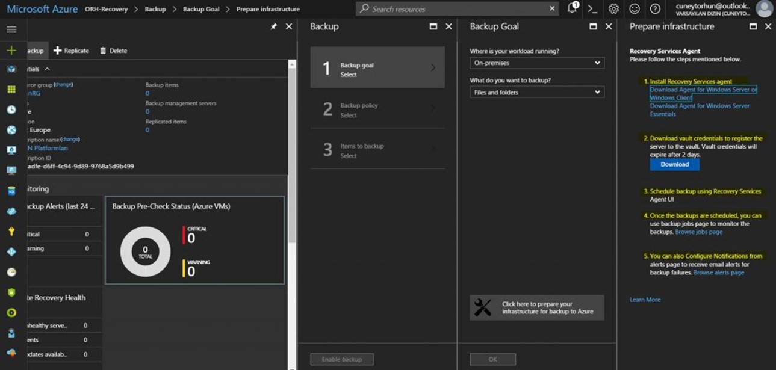Image resolution: width=776 pixels, height=370 pixels.
Task: Open the Browse jobs page link
Action: (x=698, y=232)
